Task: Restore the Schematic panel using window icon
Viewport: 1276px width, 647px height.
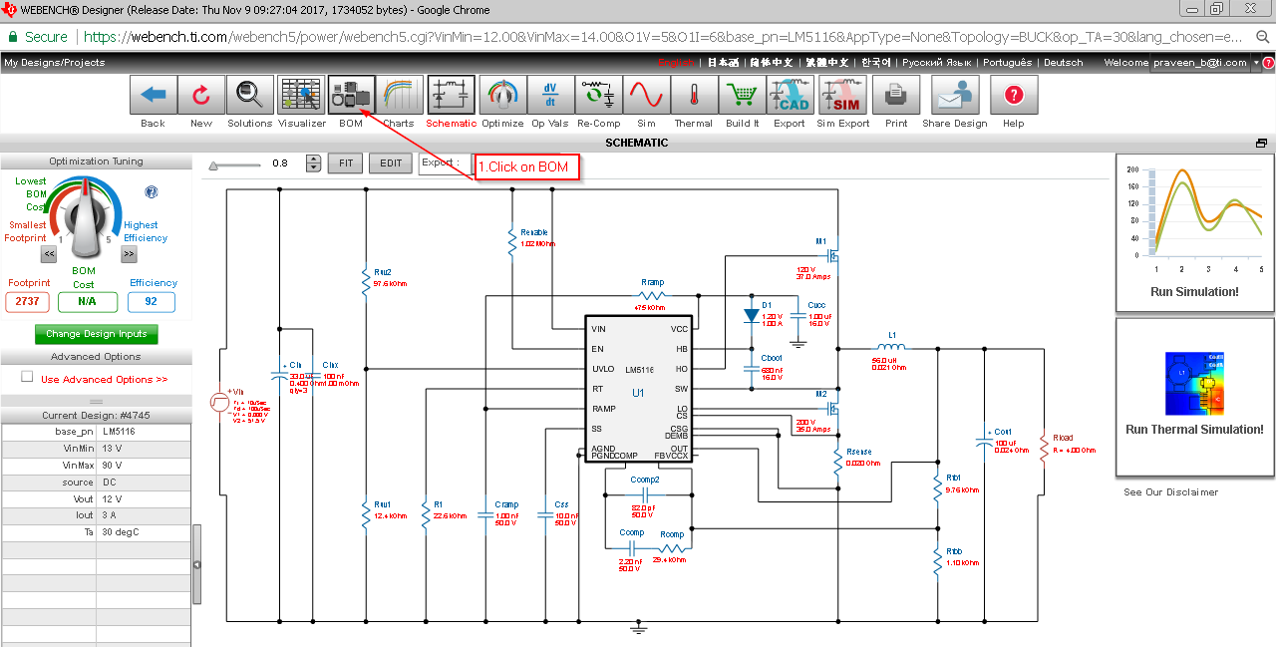Action: click(x=1261, y=144)
